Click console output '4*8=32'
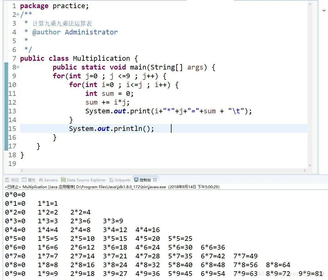The image size is (328, 280). pyautogui.click(x=148, y=265)
